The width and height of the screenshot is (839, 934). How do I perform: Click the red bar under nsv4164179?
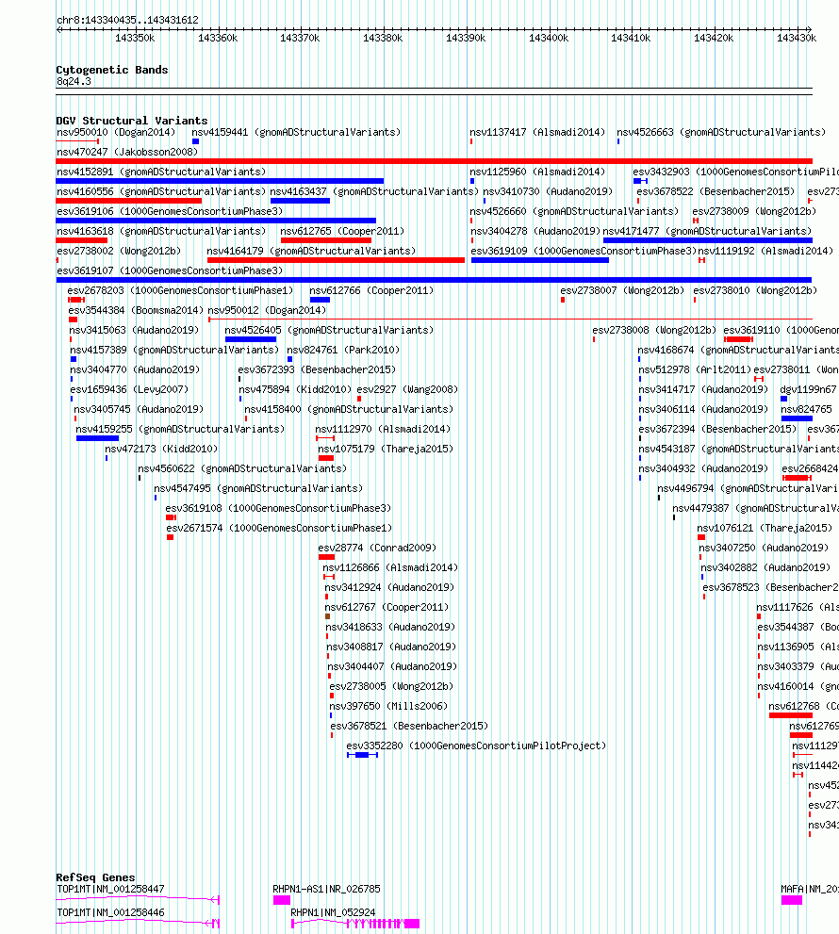point(336,260)
